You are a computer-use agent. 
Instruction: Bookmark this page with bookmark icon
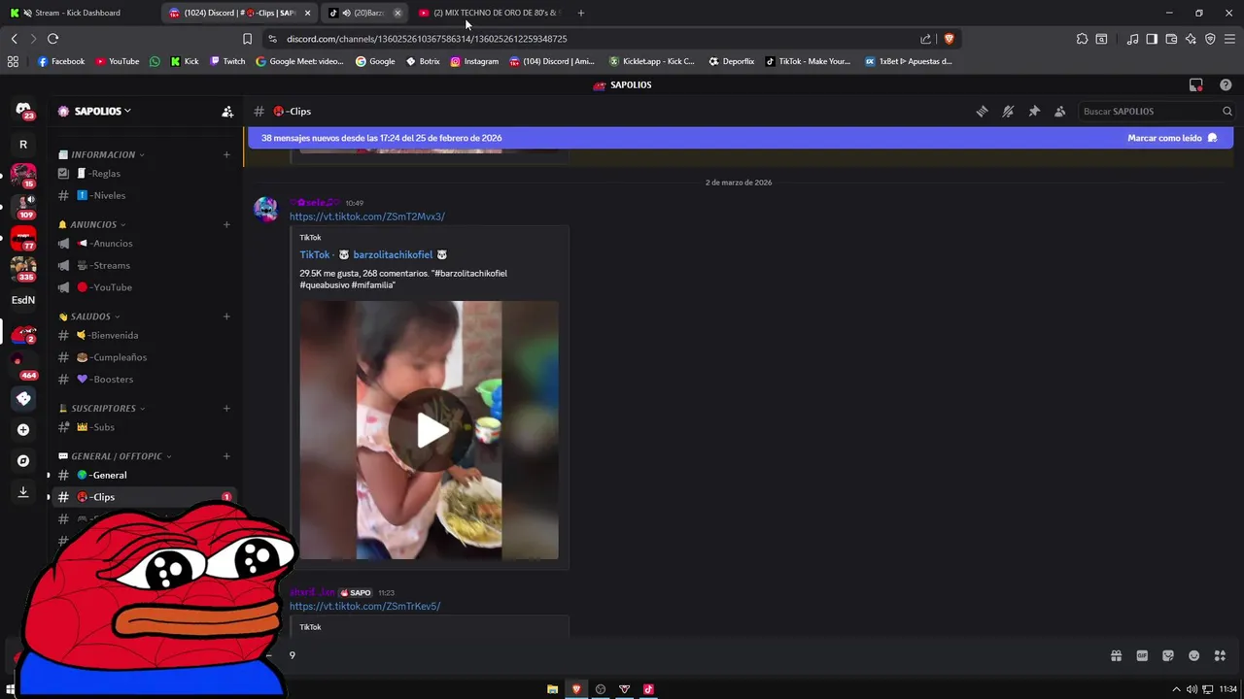[247, 39]
